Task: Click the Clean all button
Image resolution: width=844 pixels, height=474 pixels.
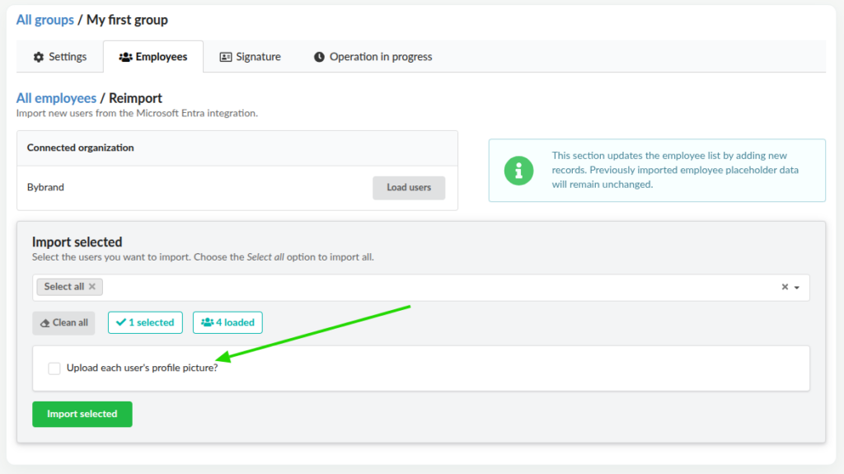Action: coord(63,322)
